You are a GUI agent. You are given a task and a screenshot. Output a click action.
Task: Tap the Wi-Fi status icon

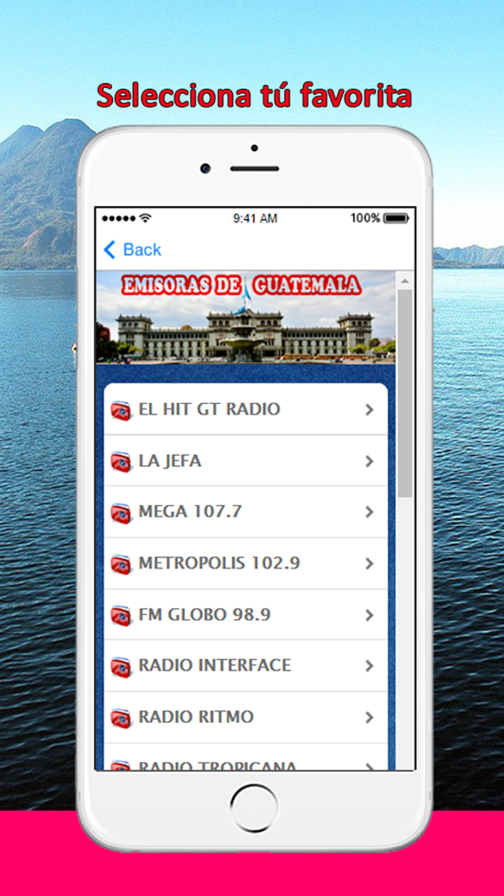(145, 218)
